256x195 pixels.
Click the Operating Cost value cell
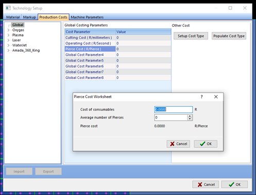pyautogui.click(x=143, y=43)
